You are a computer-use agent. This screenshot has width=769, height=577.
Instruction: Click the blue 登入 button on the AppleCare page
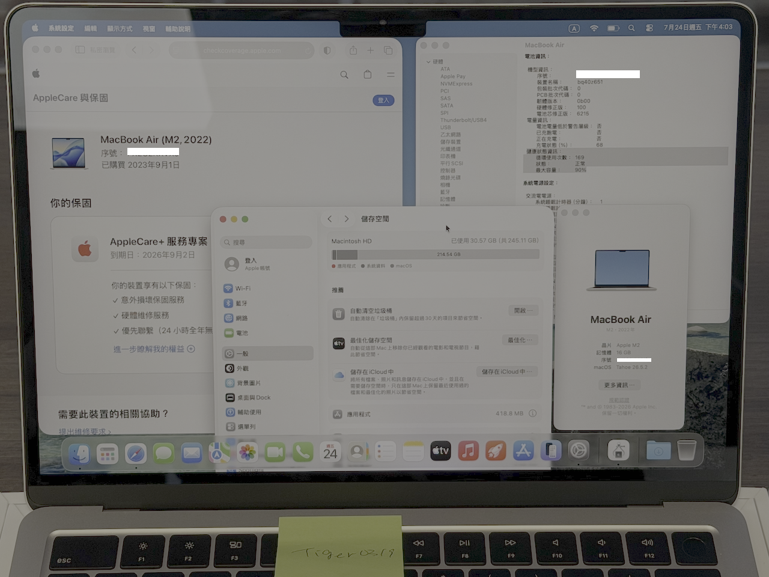[x=383, y=100]
